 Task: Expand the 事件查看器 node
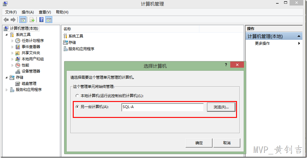pos(13,47)
